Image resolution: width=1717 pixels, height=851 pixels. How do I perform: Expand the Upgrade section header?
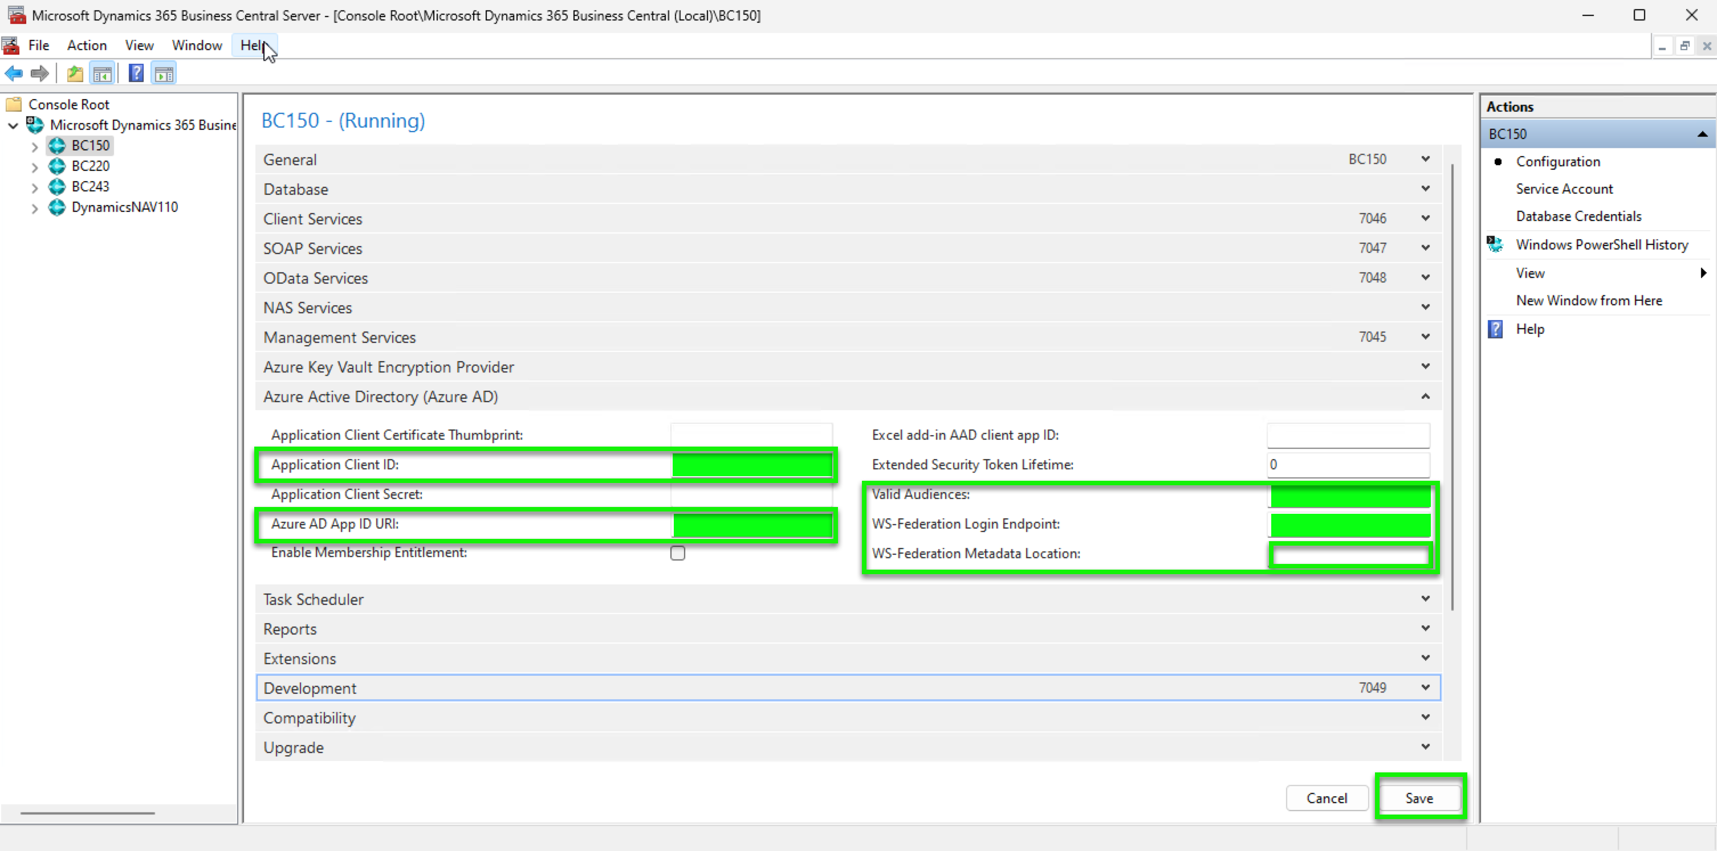coord(848,746)
